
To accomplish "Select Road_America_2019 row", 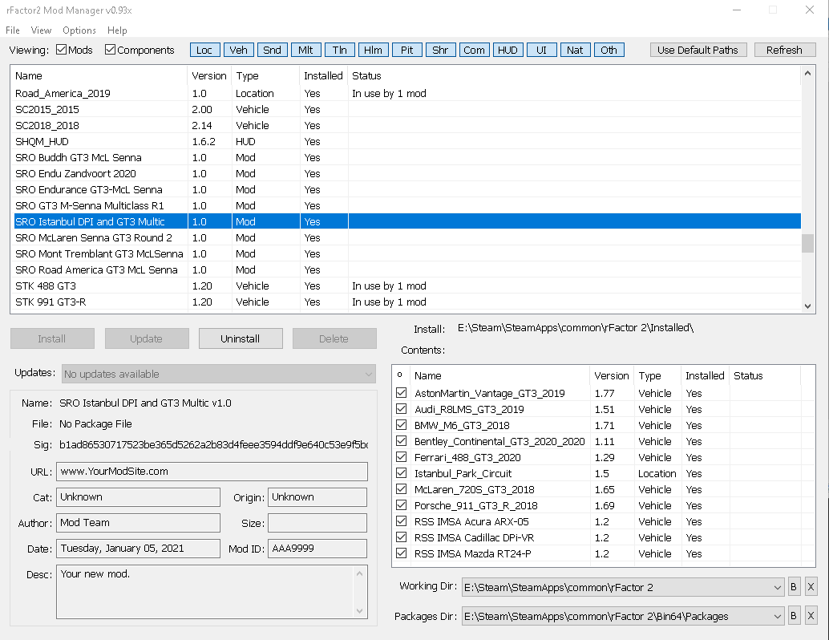I will coord(406,93).
